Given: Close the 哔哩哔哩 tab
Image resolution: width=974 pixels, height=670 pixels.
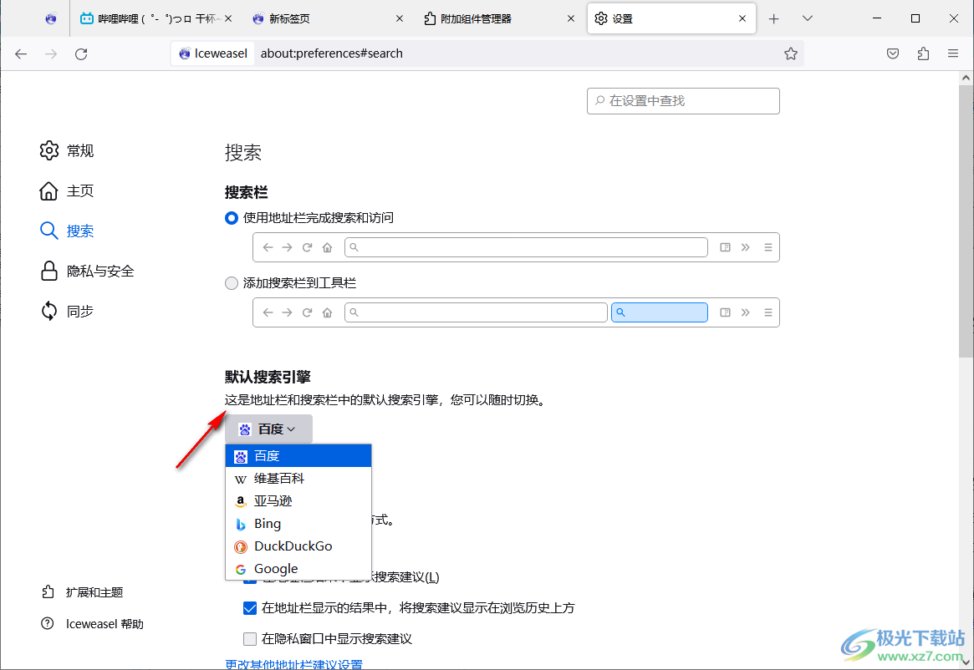Looking at the screenshot, I should click(x=228, y=18).
